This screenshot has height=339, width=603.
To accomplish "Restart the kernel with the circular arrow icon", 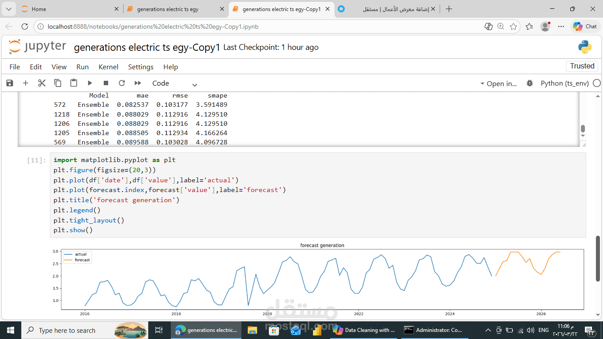I will coord(122,83).
